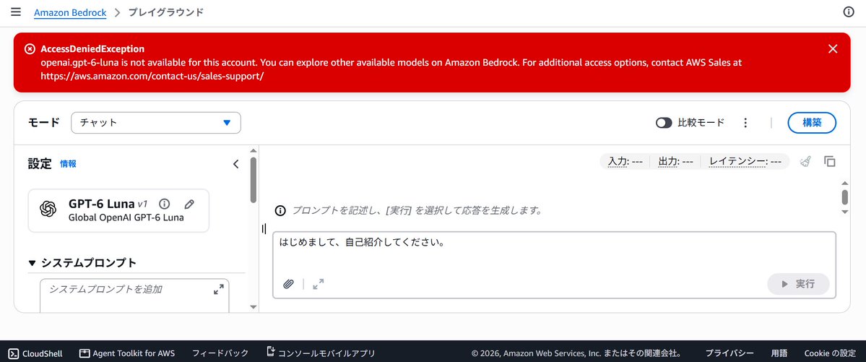The height and width of the screenshot is (362, 866).
Task: Click the panel resize splitter handle
Action: (264, 228)
